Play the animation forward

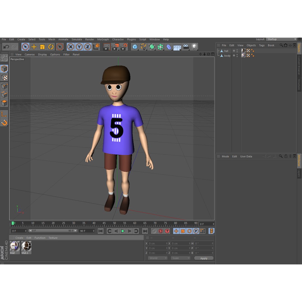(123, 231)
